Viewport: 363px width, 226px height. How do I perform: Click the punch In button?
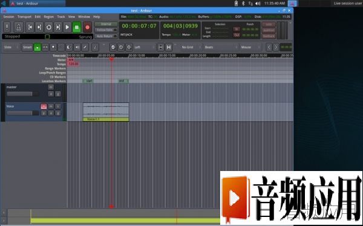pyautogui.click(x=237, y=29)
